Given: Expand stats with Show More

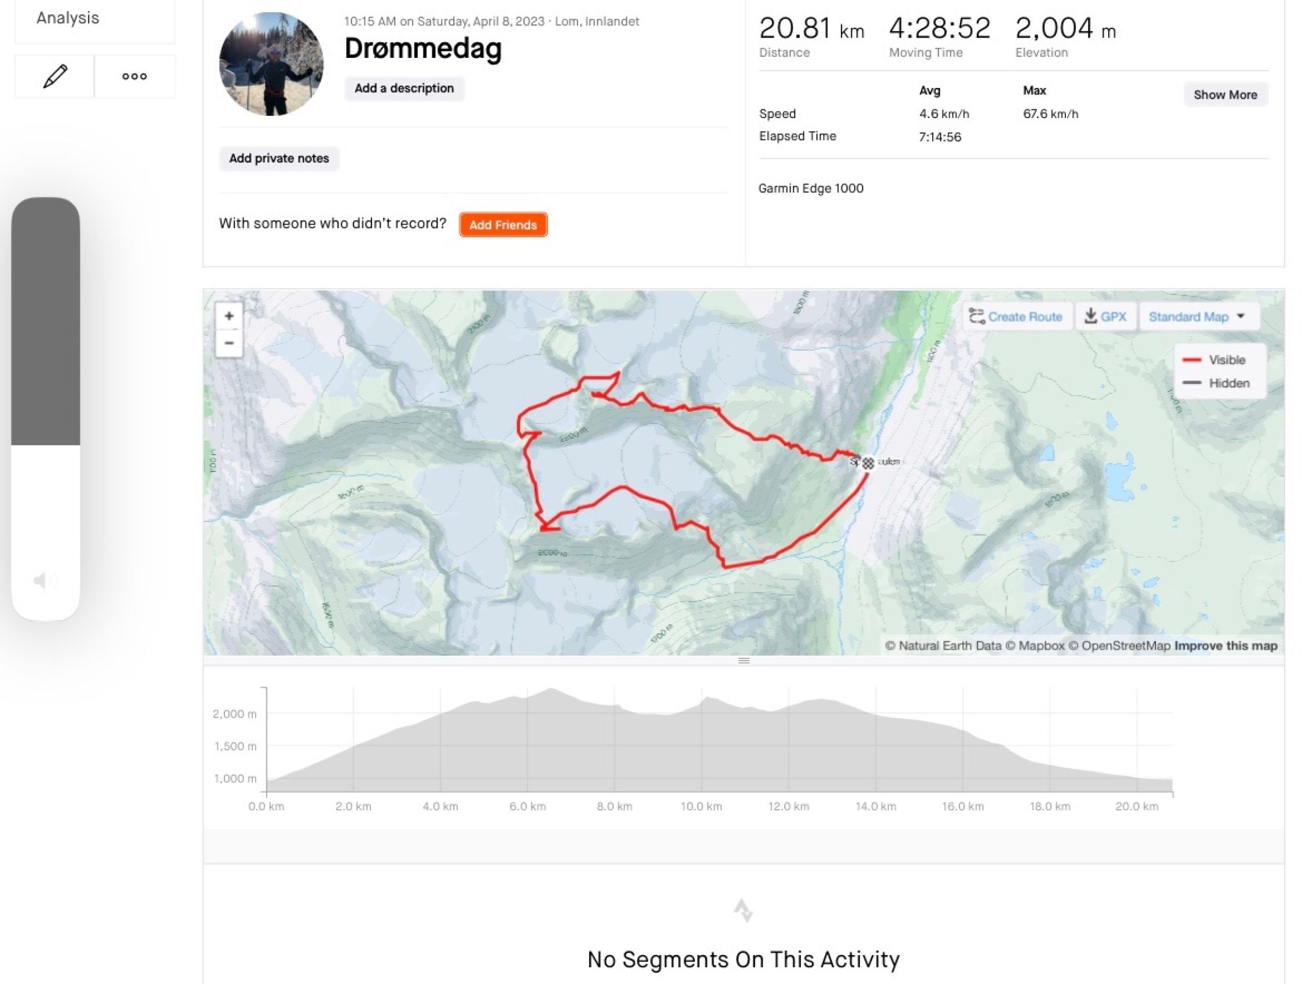Looking at the screenshot, I should [1225, 95].
